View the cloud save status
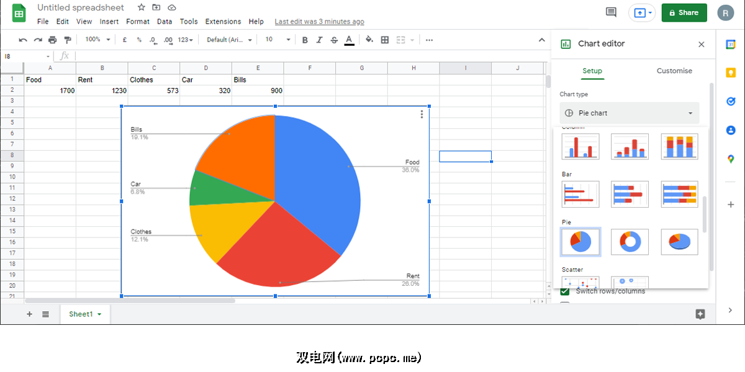745x372 pixels. 172,7
